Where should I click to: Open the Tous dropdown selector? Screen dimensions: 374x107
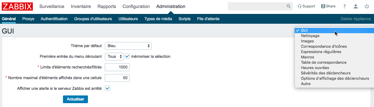(x=114, y=56)
